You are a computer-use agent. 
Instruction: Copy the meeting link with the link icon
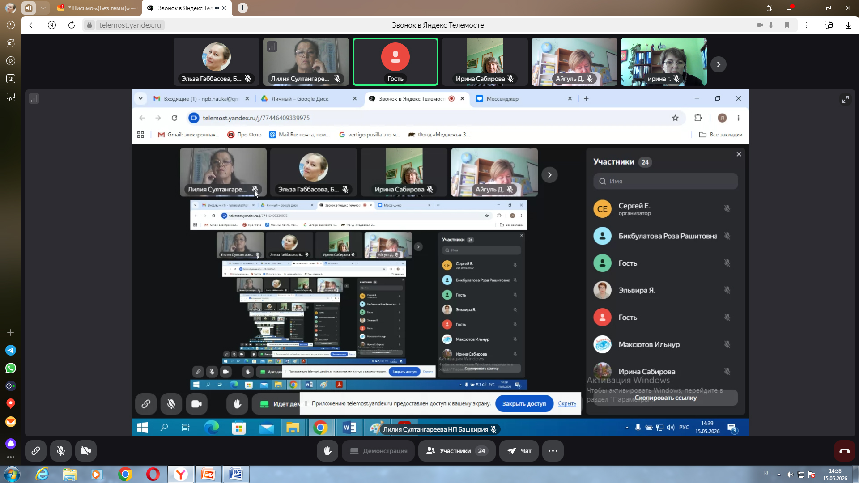[x=36, y=451]
